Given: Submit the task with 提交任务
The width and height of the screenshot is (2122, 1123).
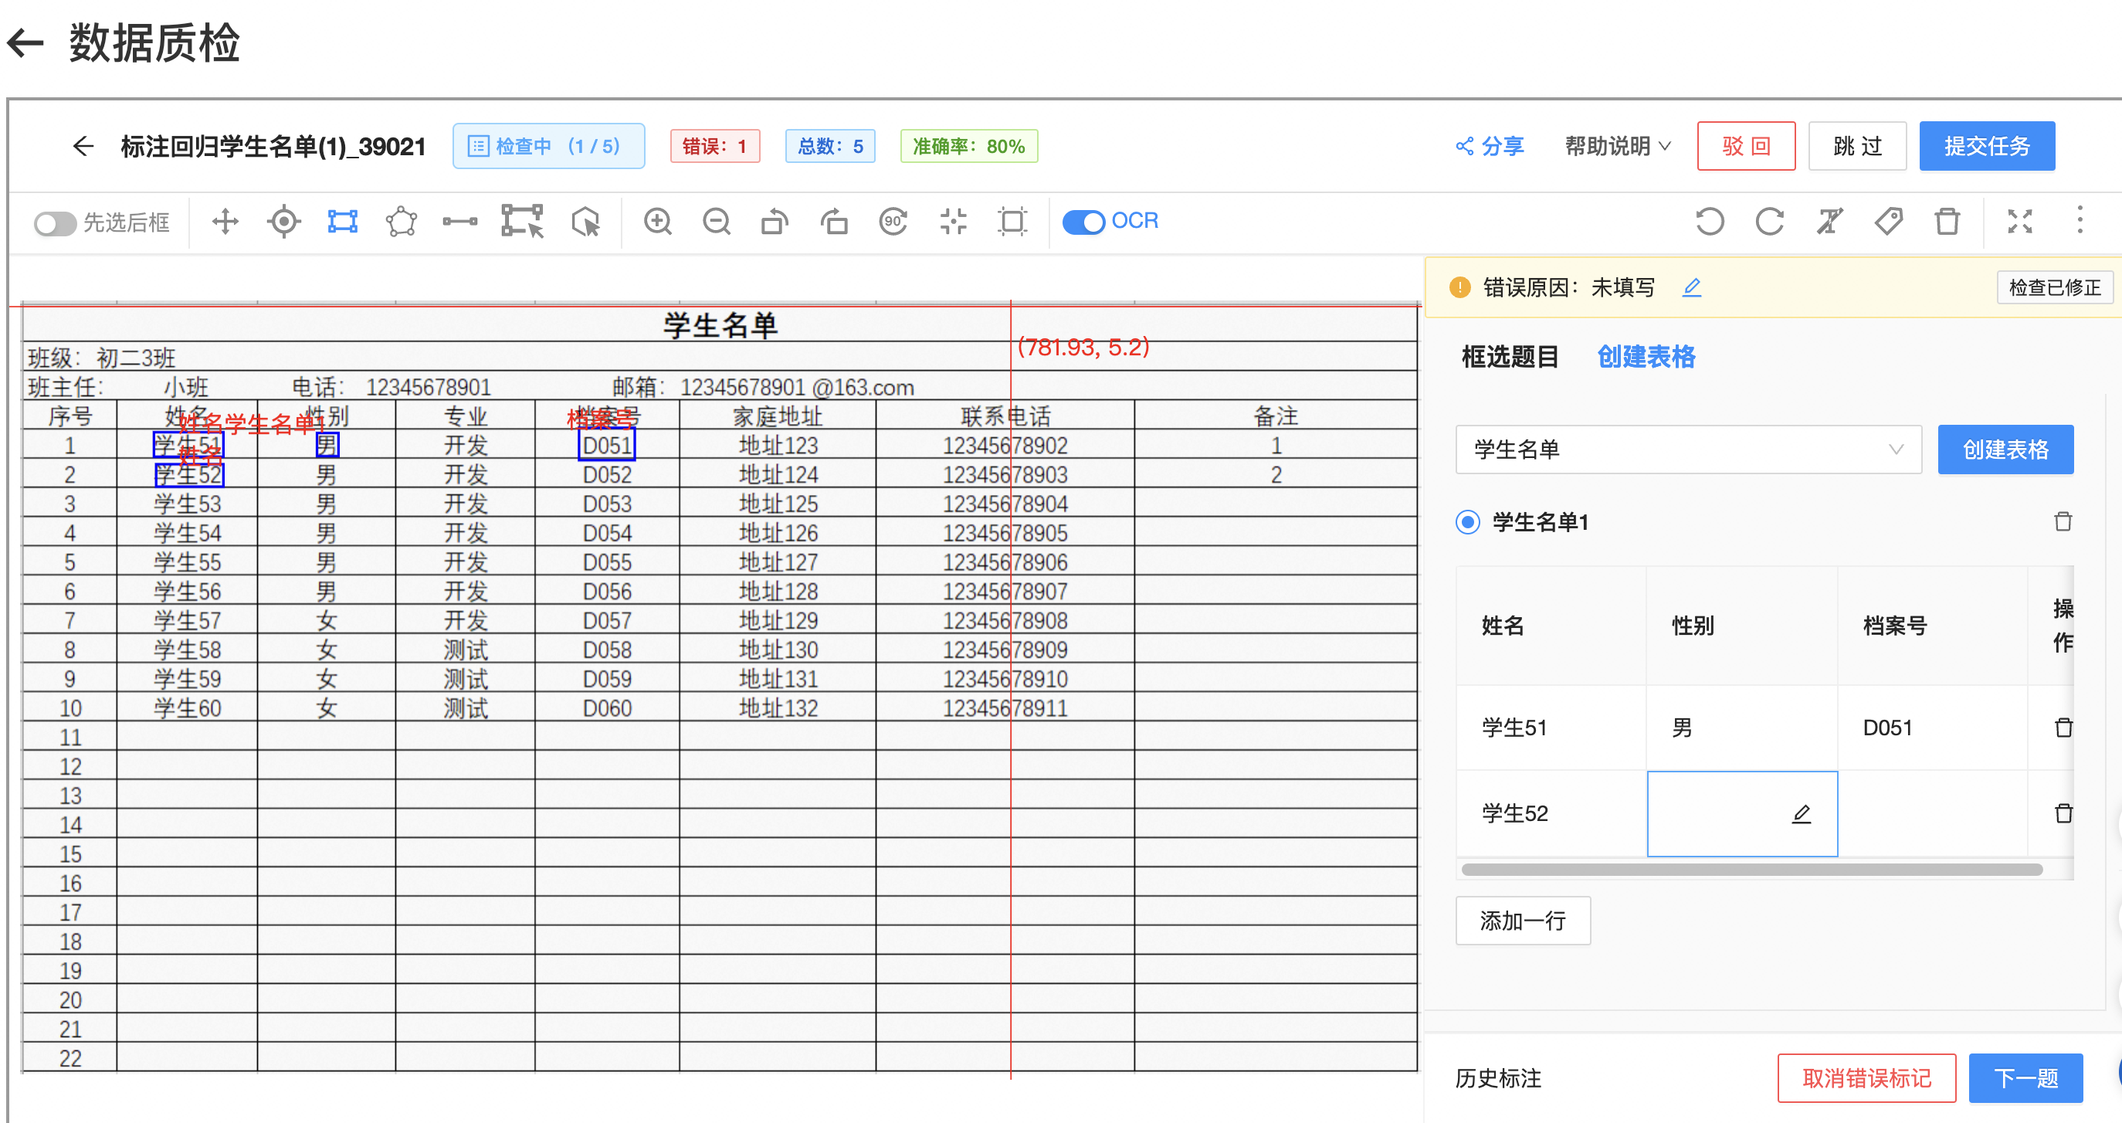Looking at the screenshot, I should [x=1987, y=147].
